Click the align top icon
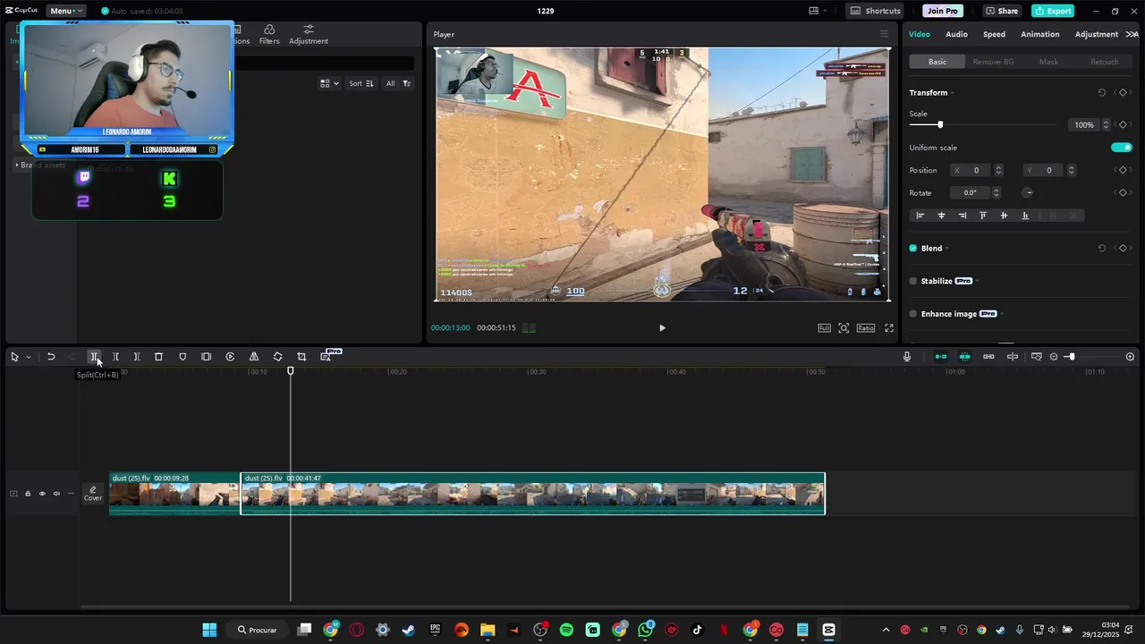Image resolution: width=1145 pixels, height=644 pixels. tap(983, 216)
